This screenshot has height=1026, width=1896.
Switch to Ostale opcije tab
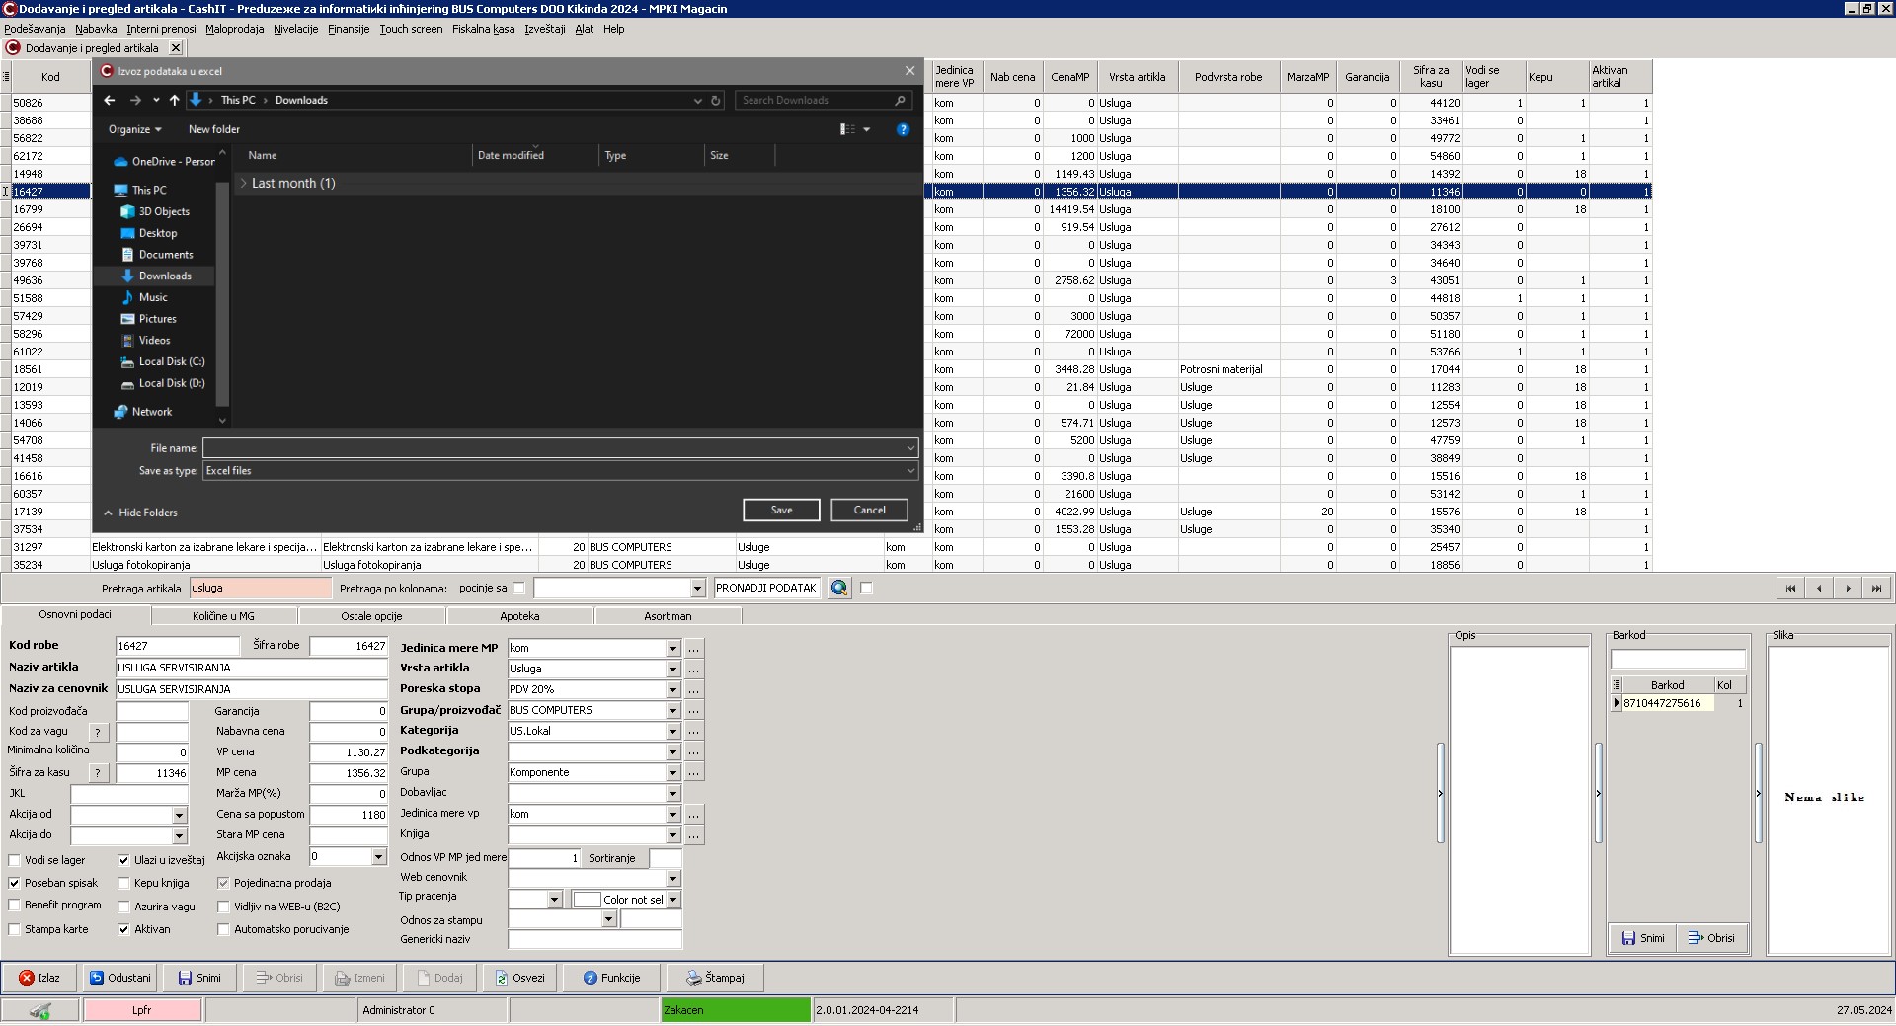point(371,616)
